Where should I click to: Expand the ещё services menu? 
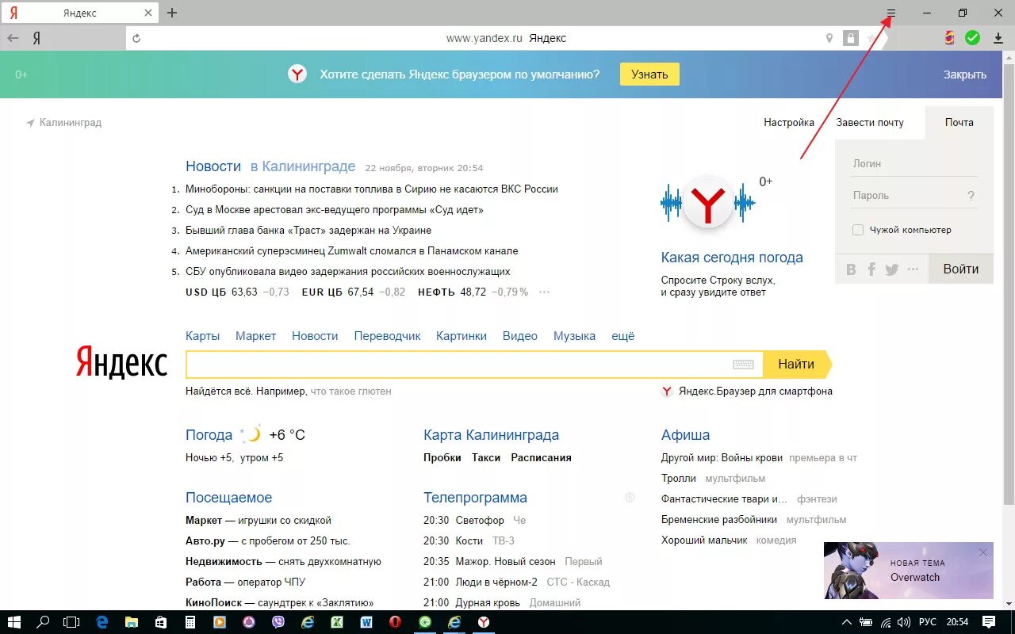[x=623, y=336]
